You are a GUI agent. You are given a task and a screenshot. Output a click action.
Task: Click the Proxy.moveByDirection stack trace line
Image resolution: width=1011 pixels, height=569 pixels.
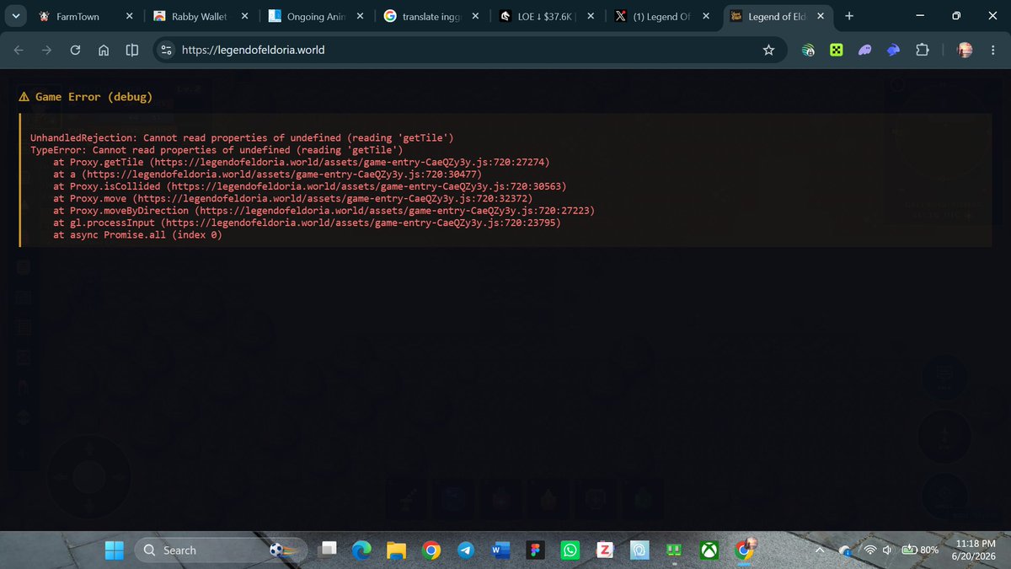pos(324,211)
